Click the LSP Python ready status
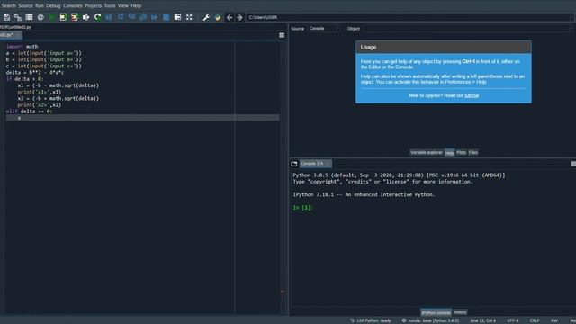 point(371,320)
